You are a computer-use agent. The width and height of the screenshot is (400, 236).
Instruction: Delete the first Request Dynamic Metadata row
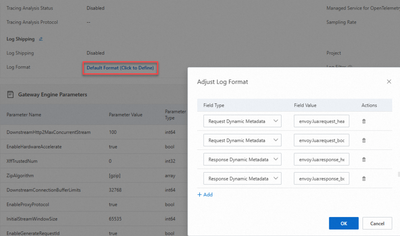[364, 122]
